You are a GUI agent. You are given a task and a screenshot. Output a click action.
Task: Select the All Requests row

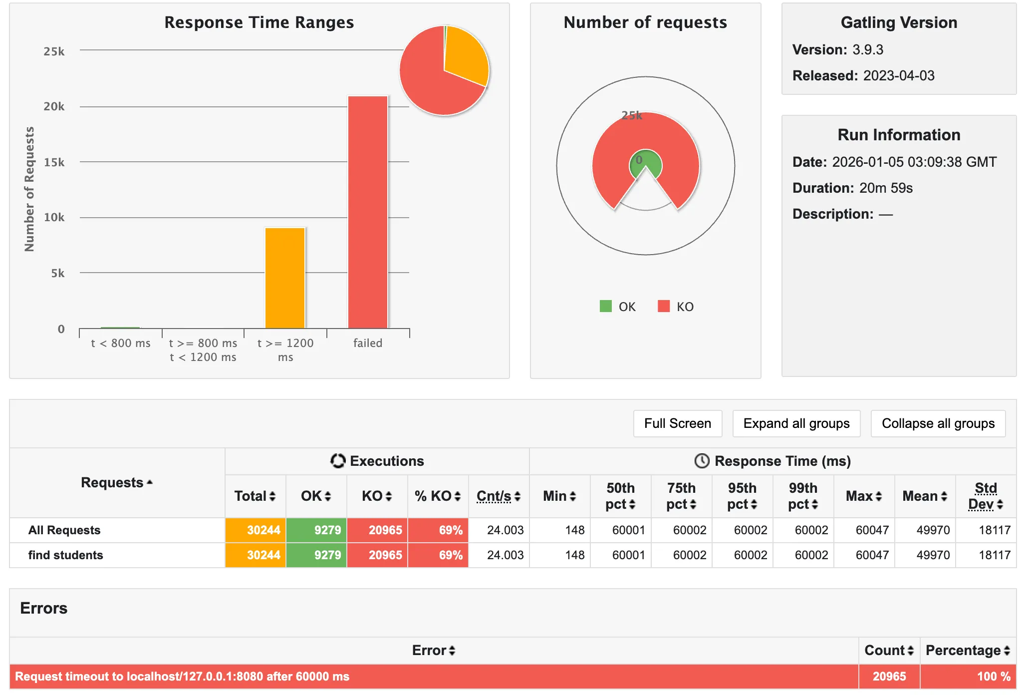click(x=64, y=530)
